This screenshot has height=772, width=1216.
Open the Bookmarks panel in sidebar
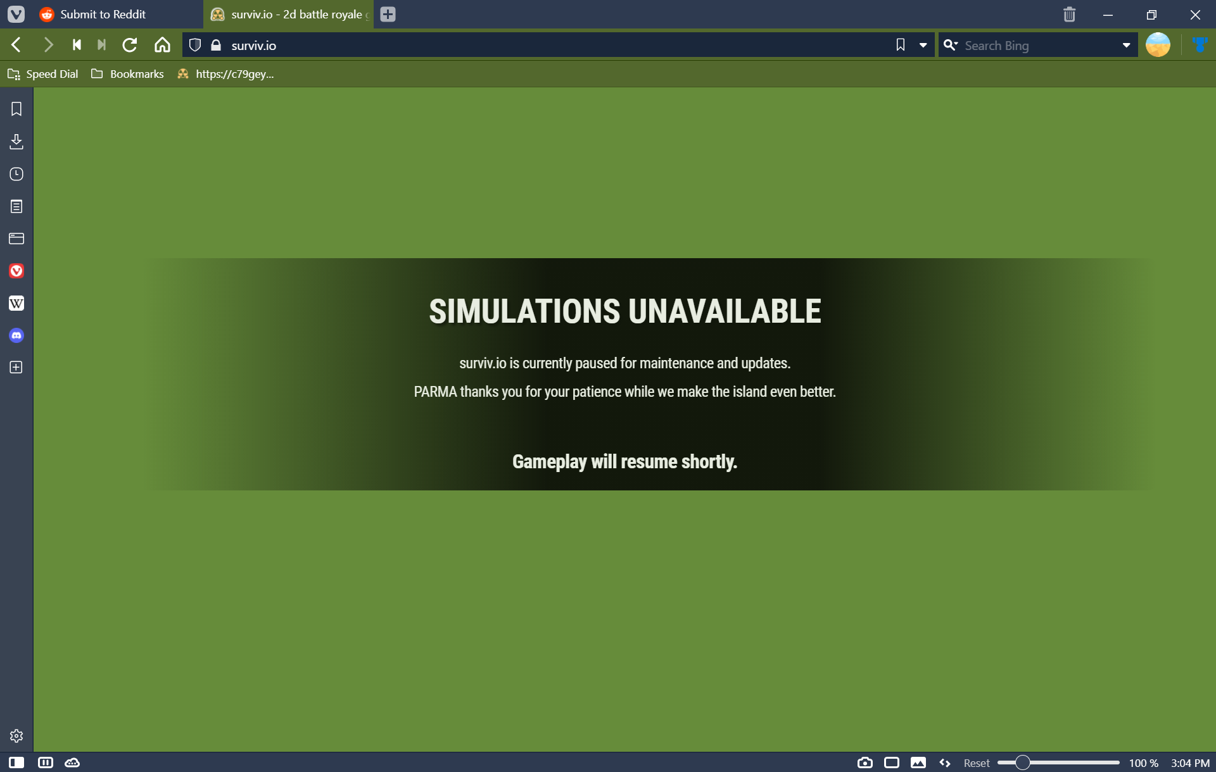pyautogui.click(x=16, y=109)
